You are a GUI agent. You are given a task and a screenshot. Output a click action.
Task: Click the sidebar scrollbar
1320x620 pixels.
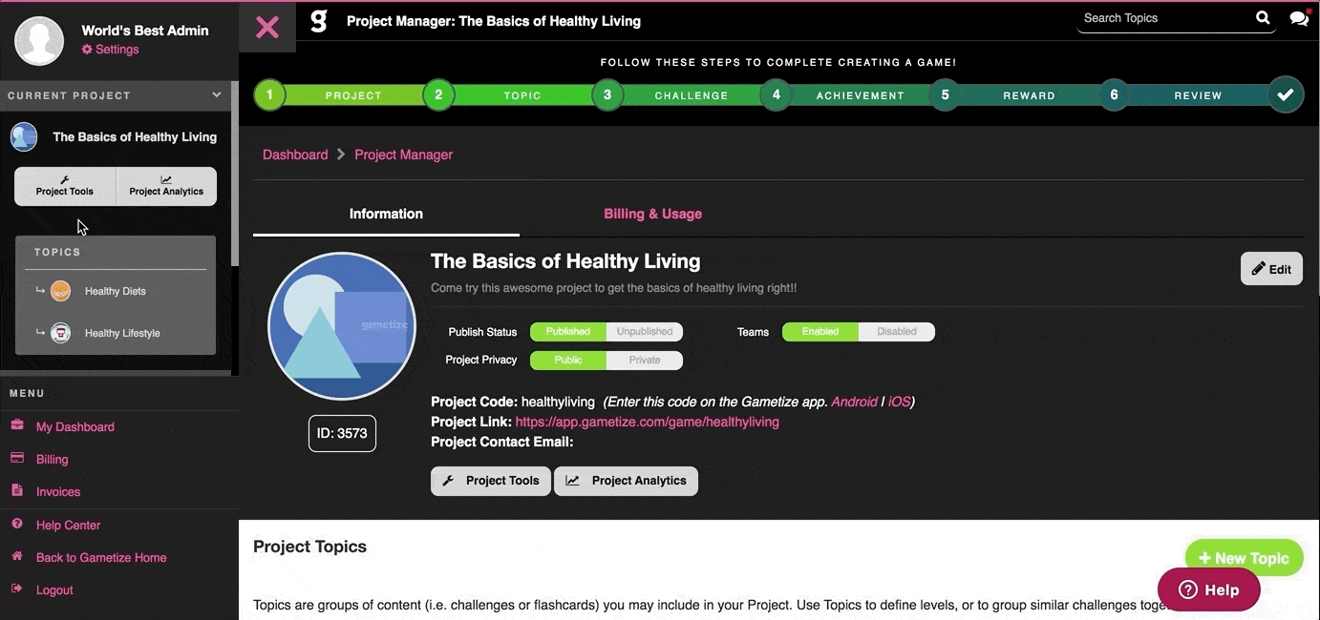(235, 172)
